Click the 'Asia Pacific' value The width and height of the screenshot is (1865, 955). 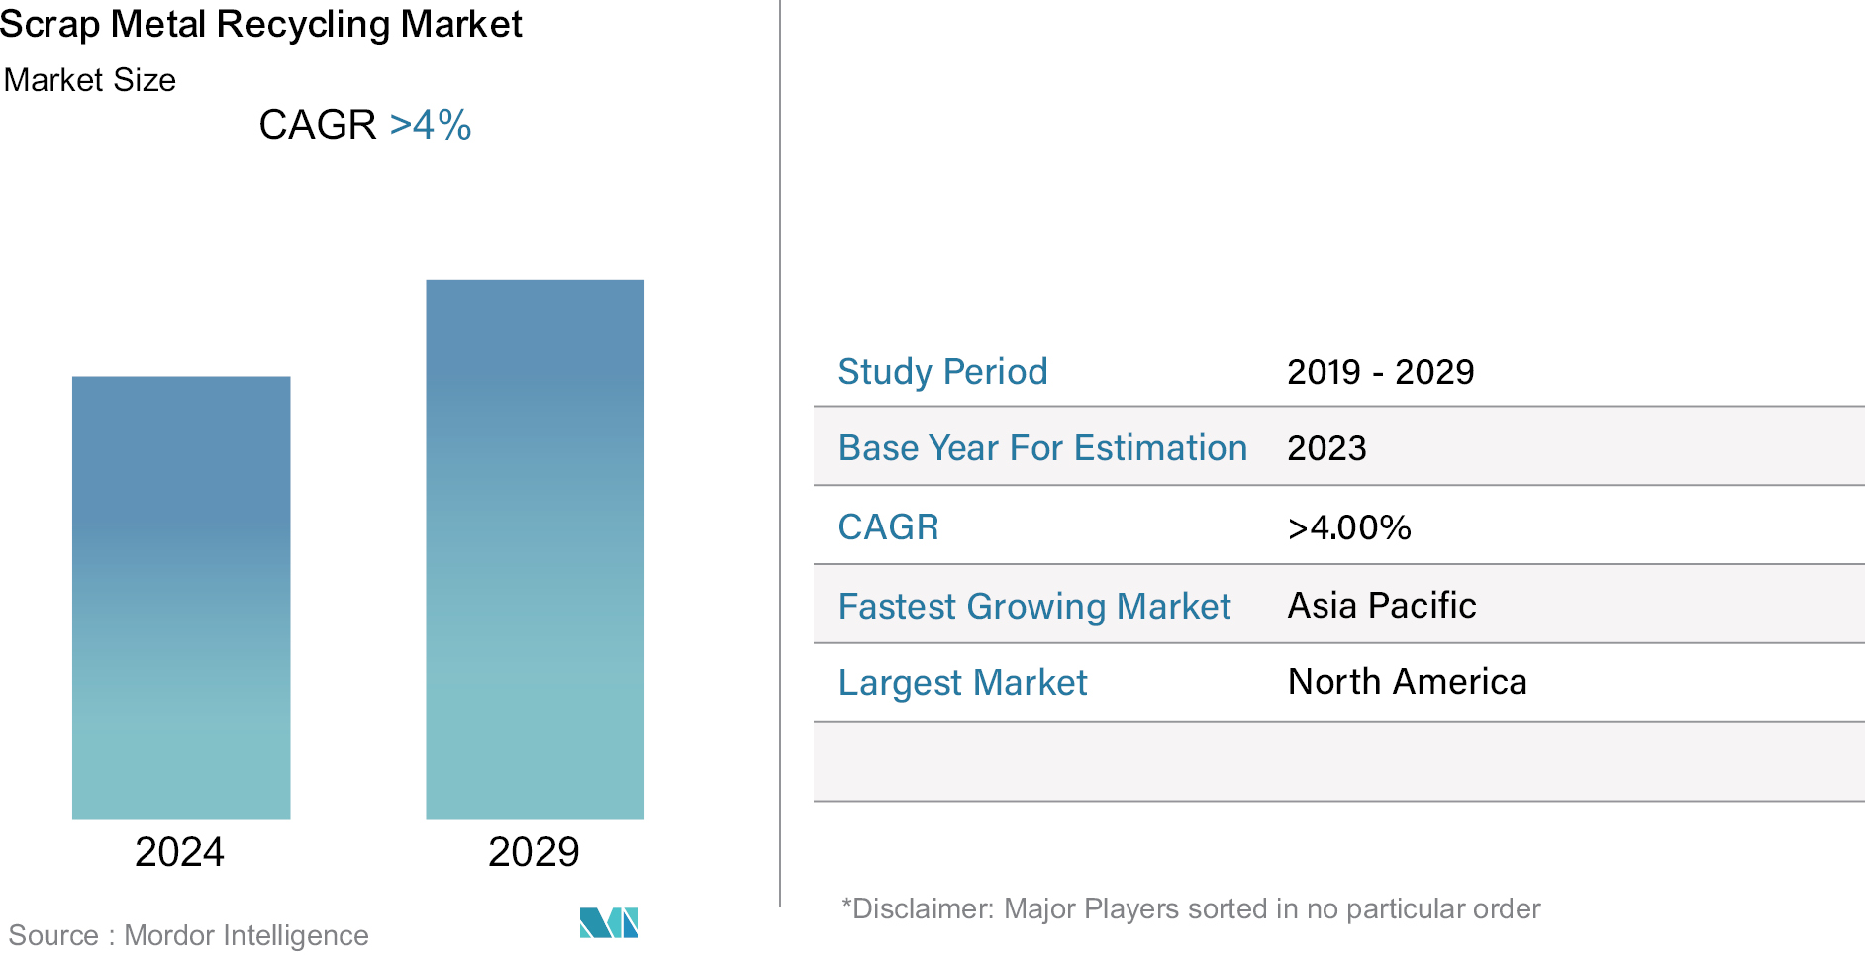[1382, 605]
